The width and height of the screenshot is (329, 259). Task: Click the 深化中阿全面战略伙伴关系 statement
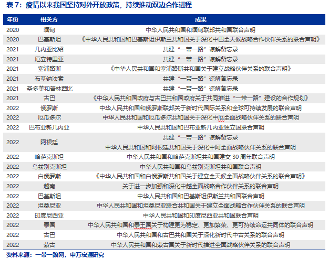[x=201, y=147]
